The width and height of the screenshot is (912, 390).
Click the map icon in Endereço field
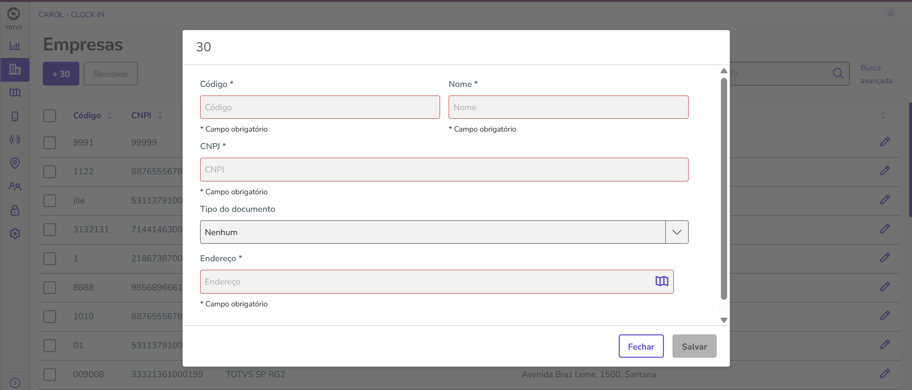tap(662, 281)
